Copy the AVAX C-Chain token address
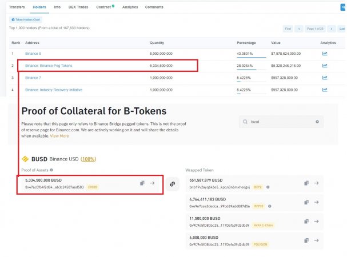This screenshot has width=347, height=257. [306, 221]
